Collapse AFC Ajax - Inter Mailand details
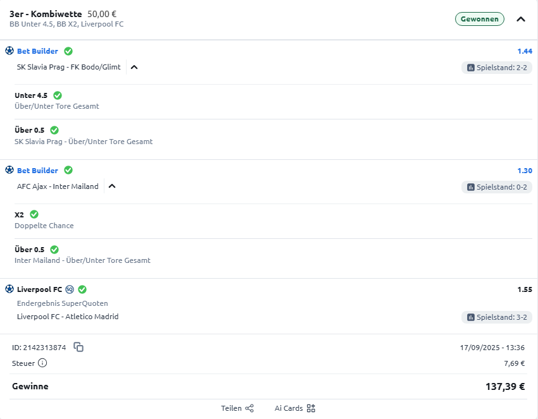This screenshot has height=419, width=538. coord(112,186)
